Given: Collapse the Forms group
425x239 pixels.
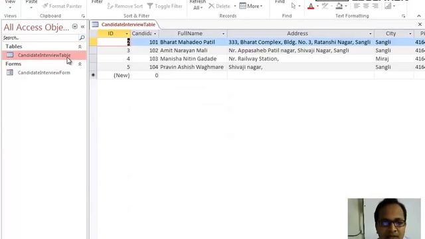Looking at the screenshot, I should pos(80,64).
